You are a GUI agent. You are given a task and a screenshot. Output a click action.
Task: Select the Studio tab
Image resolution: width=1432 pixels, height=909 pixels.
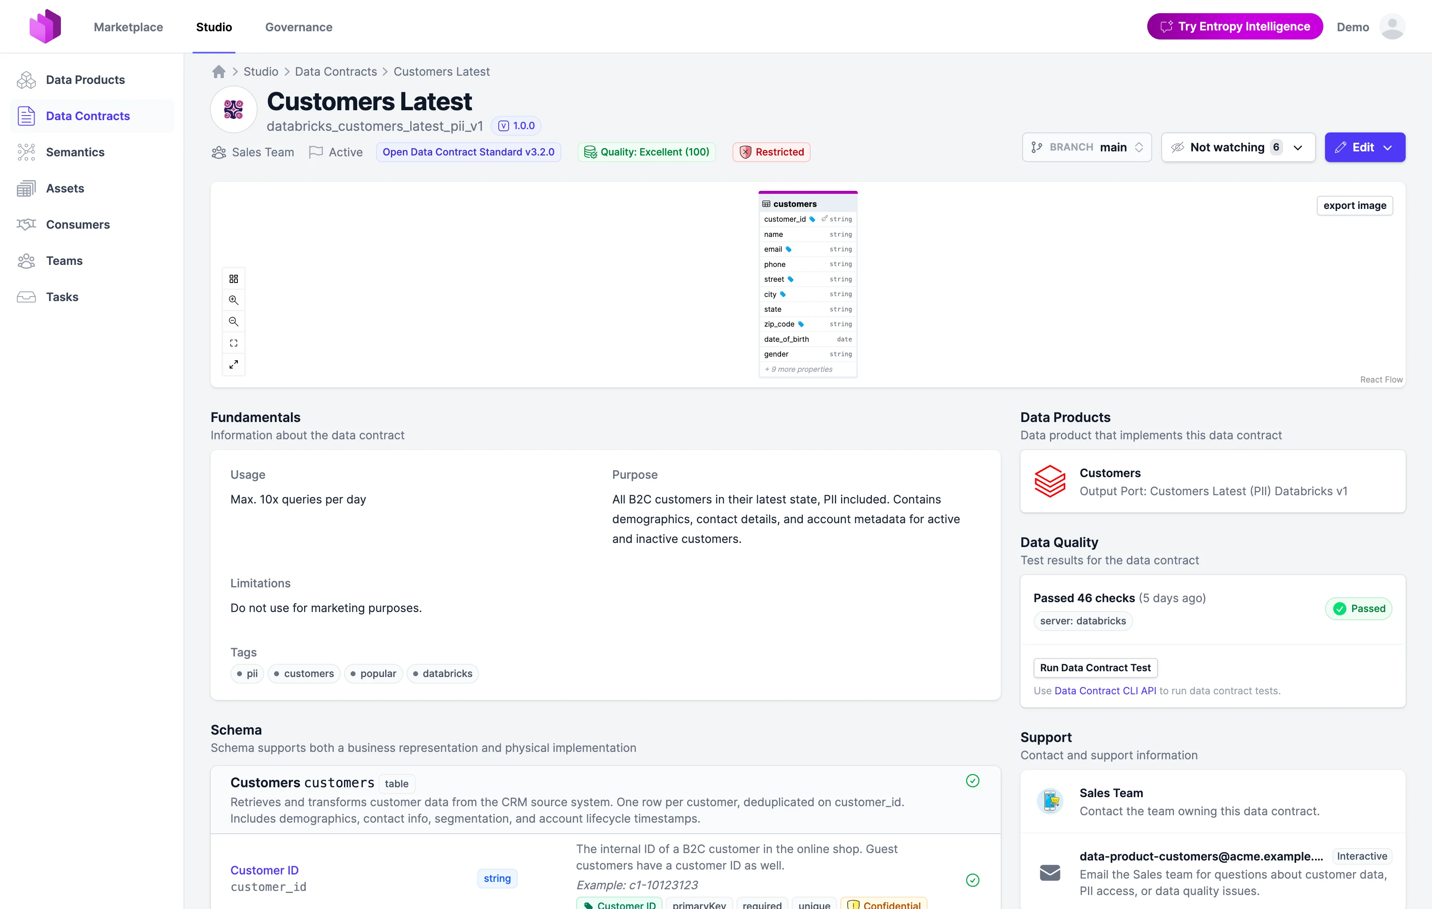pyautogui.click(x=214, y=27)
